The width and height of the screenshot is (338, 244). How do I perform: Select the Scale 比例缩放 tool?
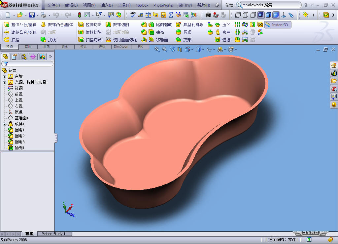pyautogui.click(x=160, y=24)
